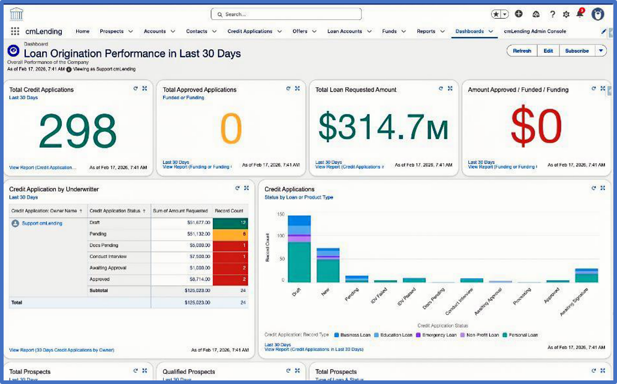Image resolution: width=617 pixels, height=384 pixels.
Task: Open View Report (30 Days Credit Applications by Owner)
Action: click(62, 350)
